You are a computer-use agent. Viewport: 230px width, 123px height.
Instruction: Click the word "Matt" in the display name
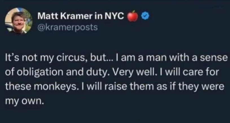[46, 16]
